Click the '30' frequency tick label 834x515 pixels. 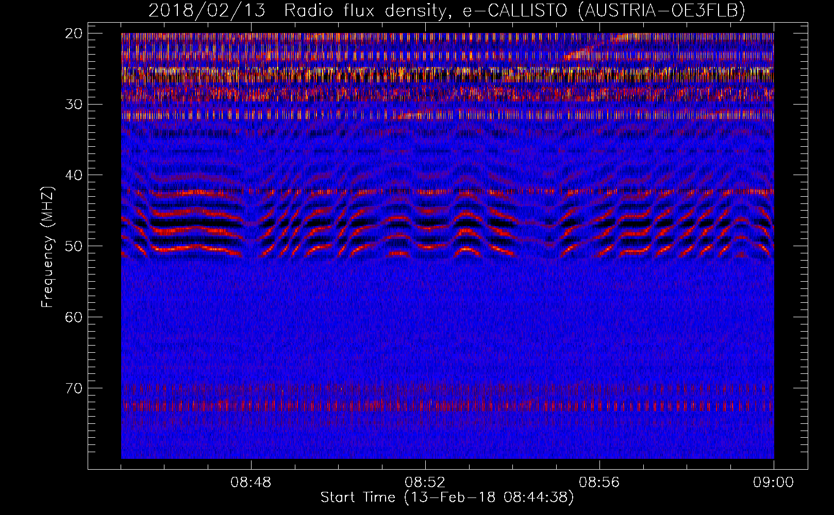tap(75, 105)
